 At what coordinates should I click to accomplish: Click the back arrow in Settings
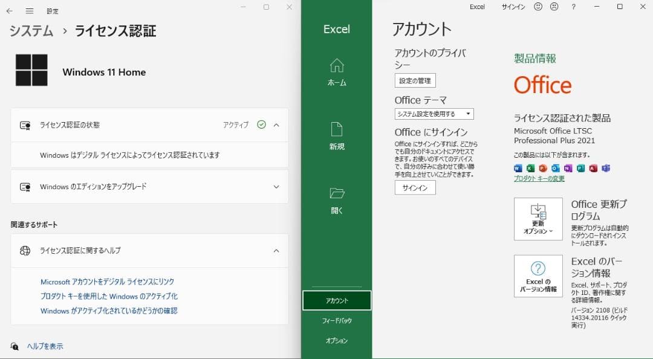10,11
